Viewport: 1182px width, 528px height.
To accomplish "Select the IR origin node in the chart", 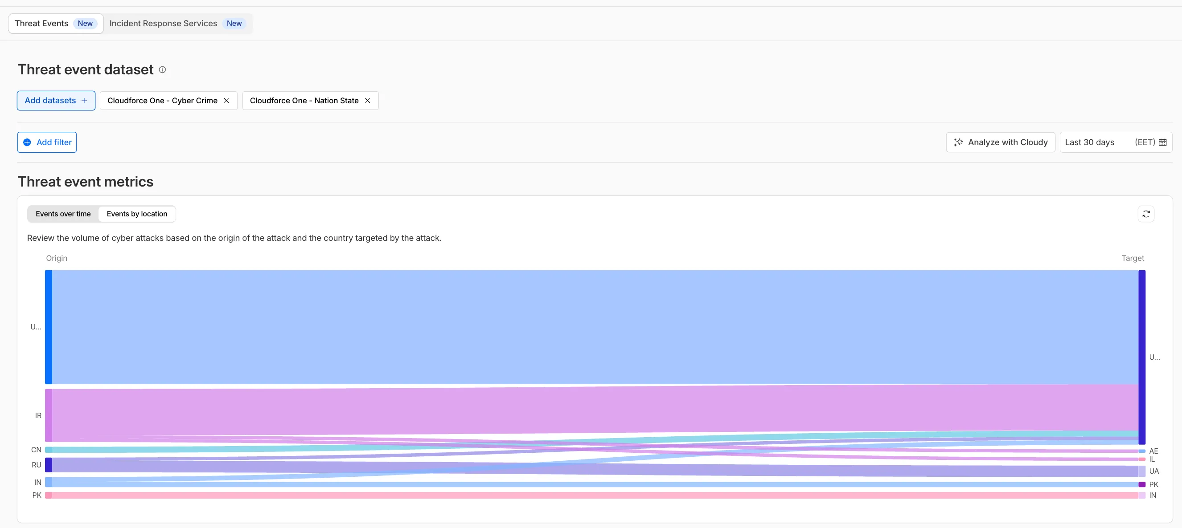I will pos(48,415).
